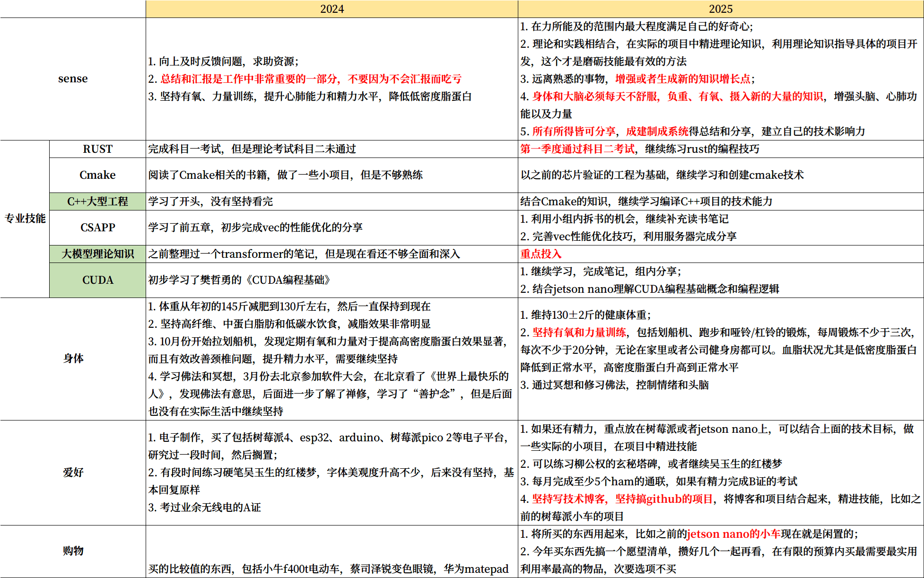Click the 2025 column header cell
Screen dimensions: 924x578
pyautogui.click(x=720, y=9)
